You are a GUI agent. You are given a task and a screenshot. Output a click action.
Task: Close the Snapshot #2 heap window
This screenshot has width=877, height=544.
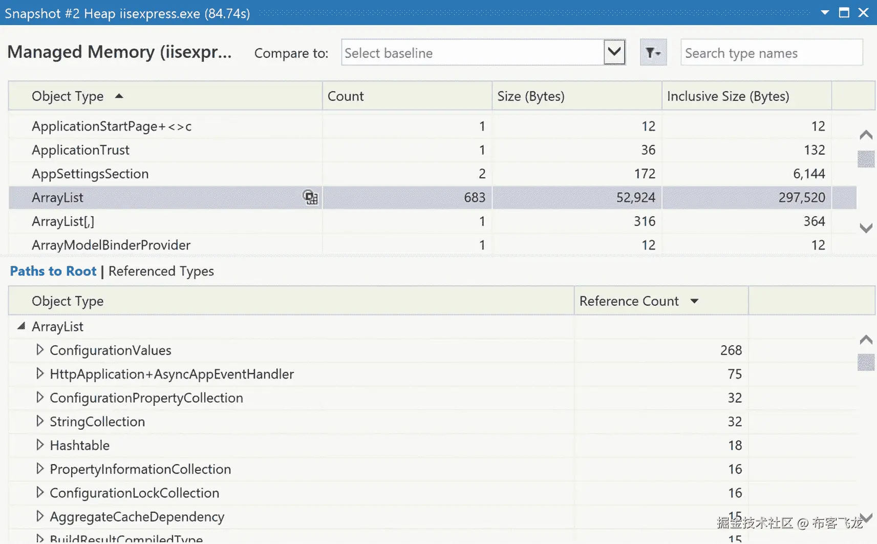[x=864, y=12]
